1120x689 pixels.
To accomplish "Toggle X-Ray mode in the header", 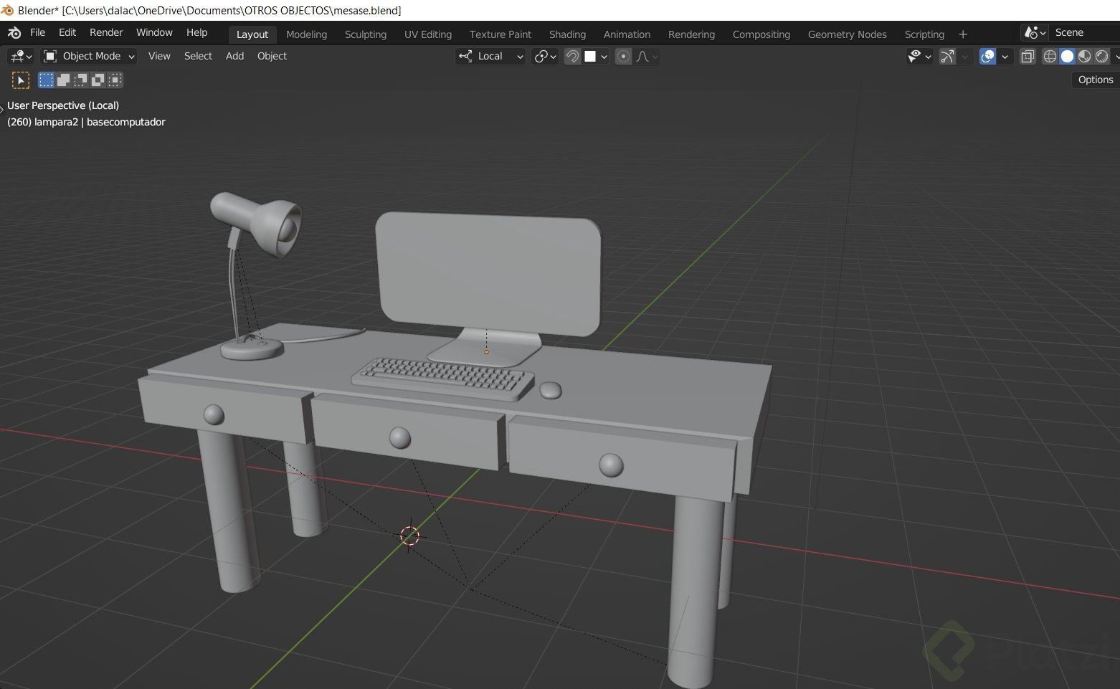I will coord(1027,56).
